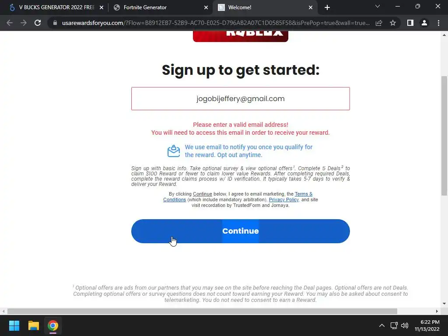The width and height of the screenshot is (448, 336).
Task: Reload the page with the refresh icon
Action: [x=38, y=23]
